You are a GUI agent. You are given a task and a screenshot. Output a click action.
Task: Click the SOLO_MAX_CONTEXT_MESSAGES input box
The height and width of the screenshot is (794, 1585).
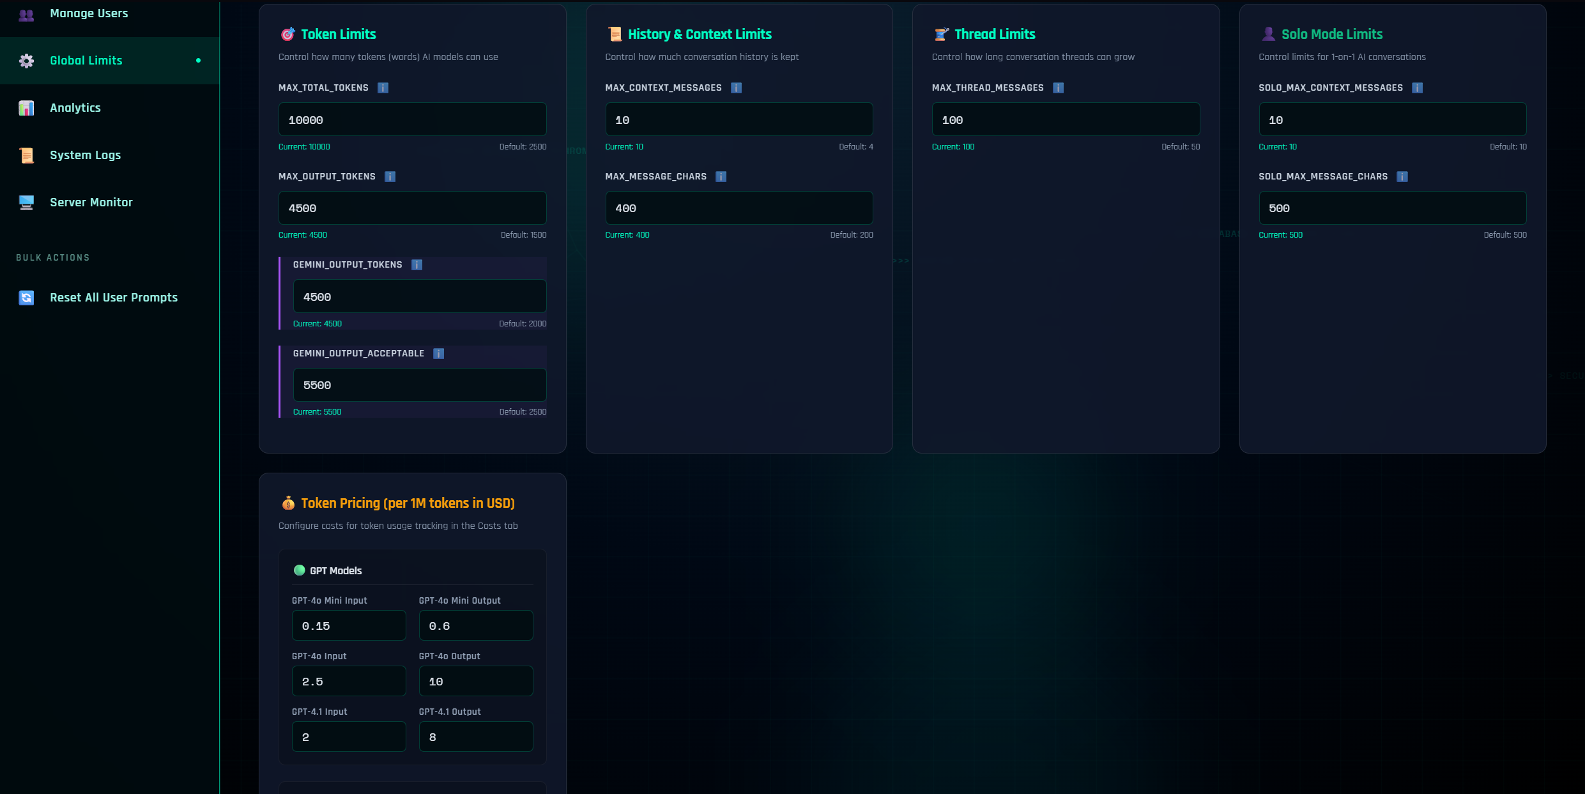coord(1393,119)
